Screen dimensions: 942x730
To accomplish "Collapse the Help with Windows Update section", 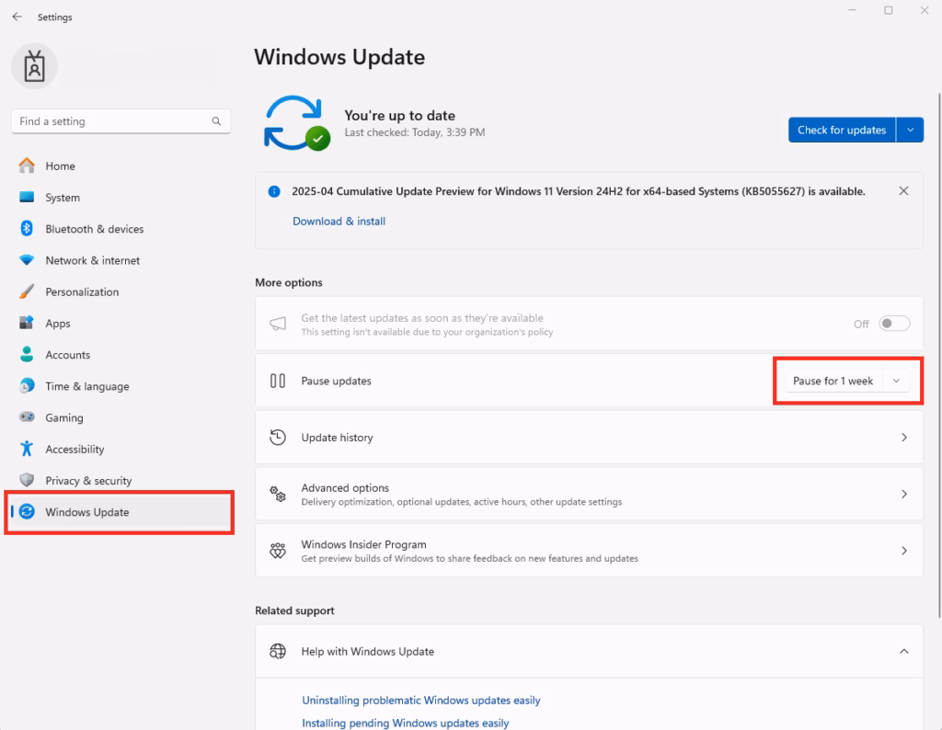I will click(904, 651).
